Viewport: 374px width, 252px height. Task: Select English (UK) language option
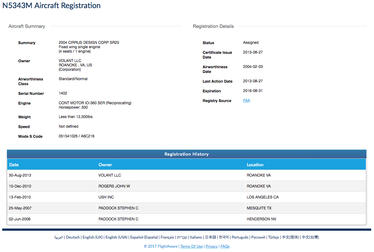coord(92,237)
